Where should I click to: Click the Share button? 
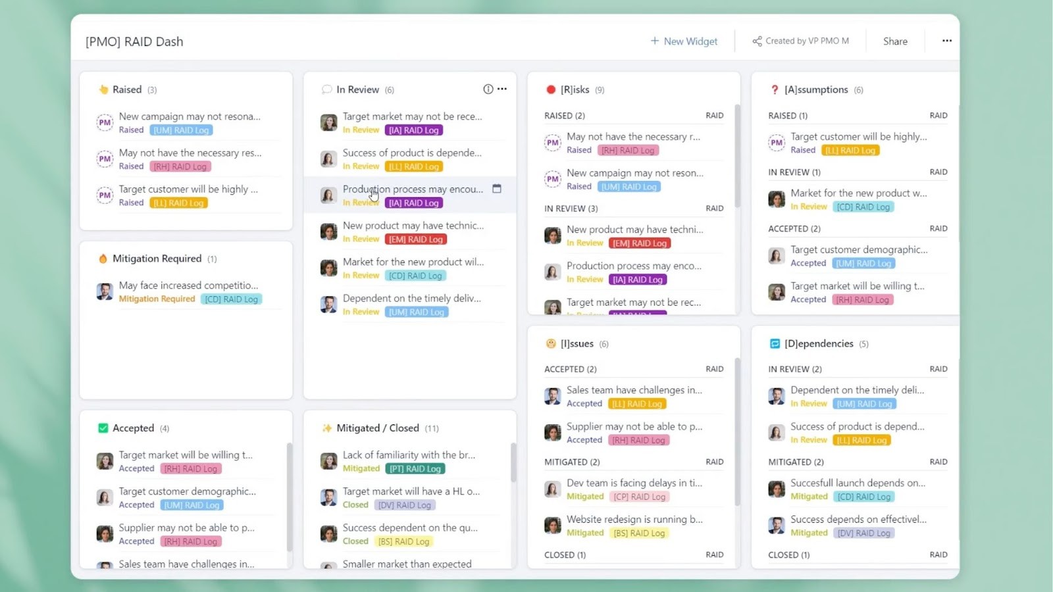(894, 41)
